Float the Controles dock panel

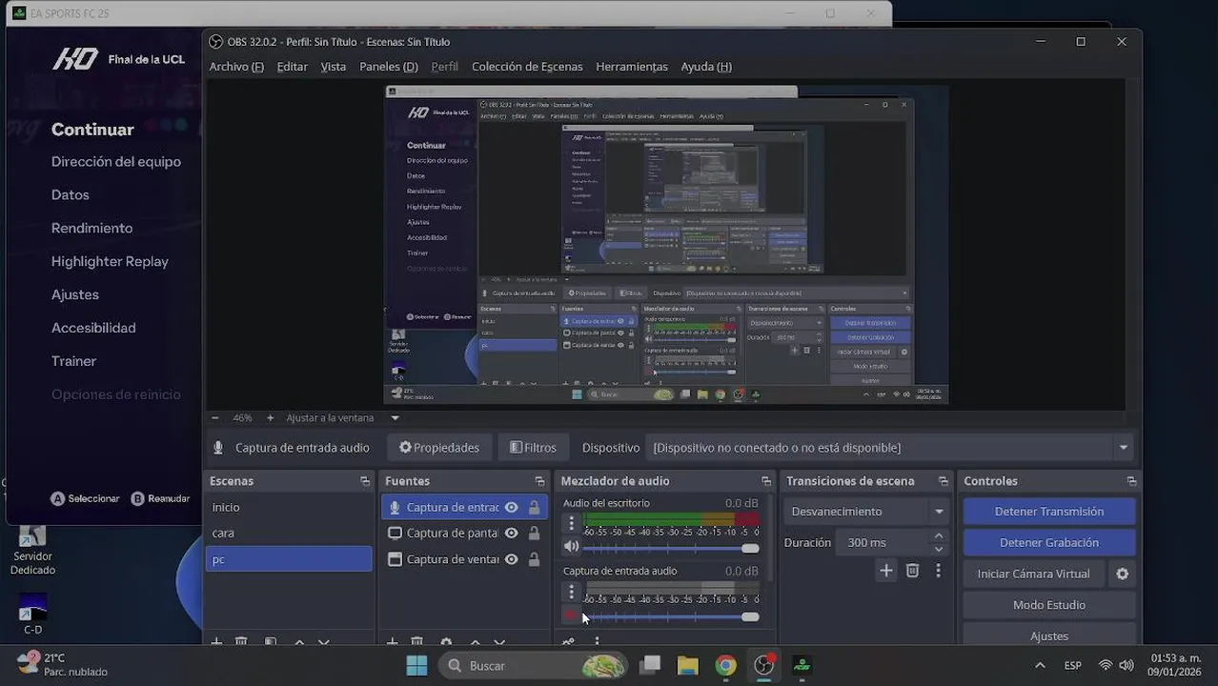[x=1131, y=481]
